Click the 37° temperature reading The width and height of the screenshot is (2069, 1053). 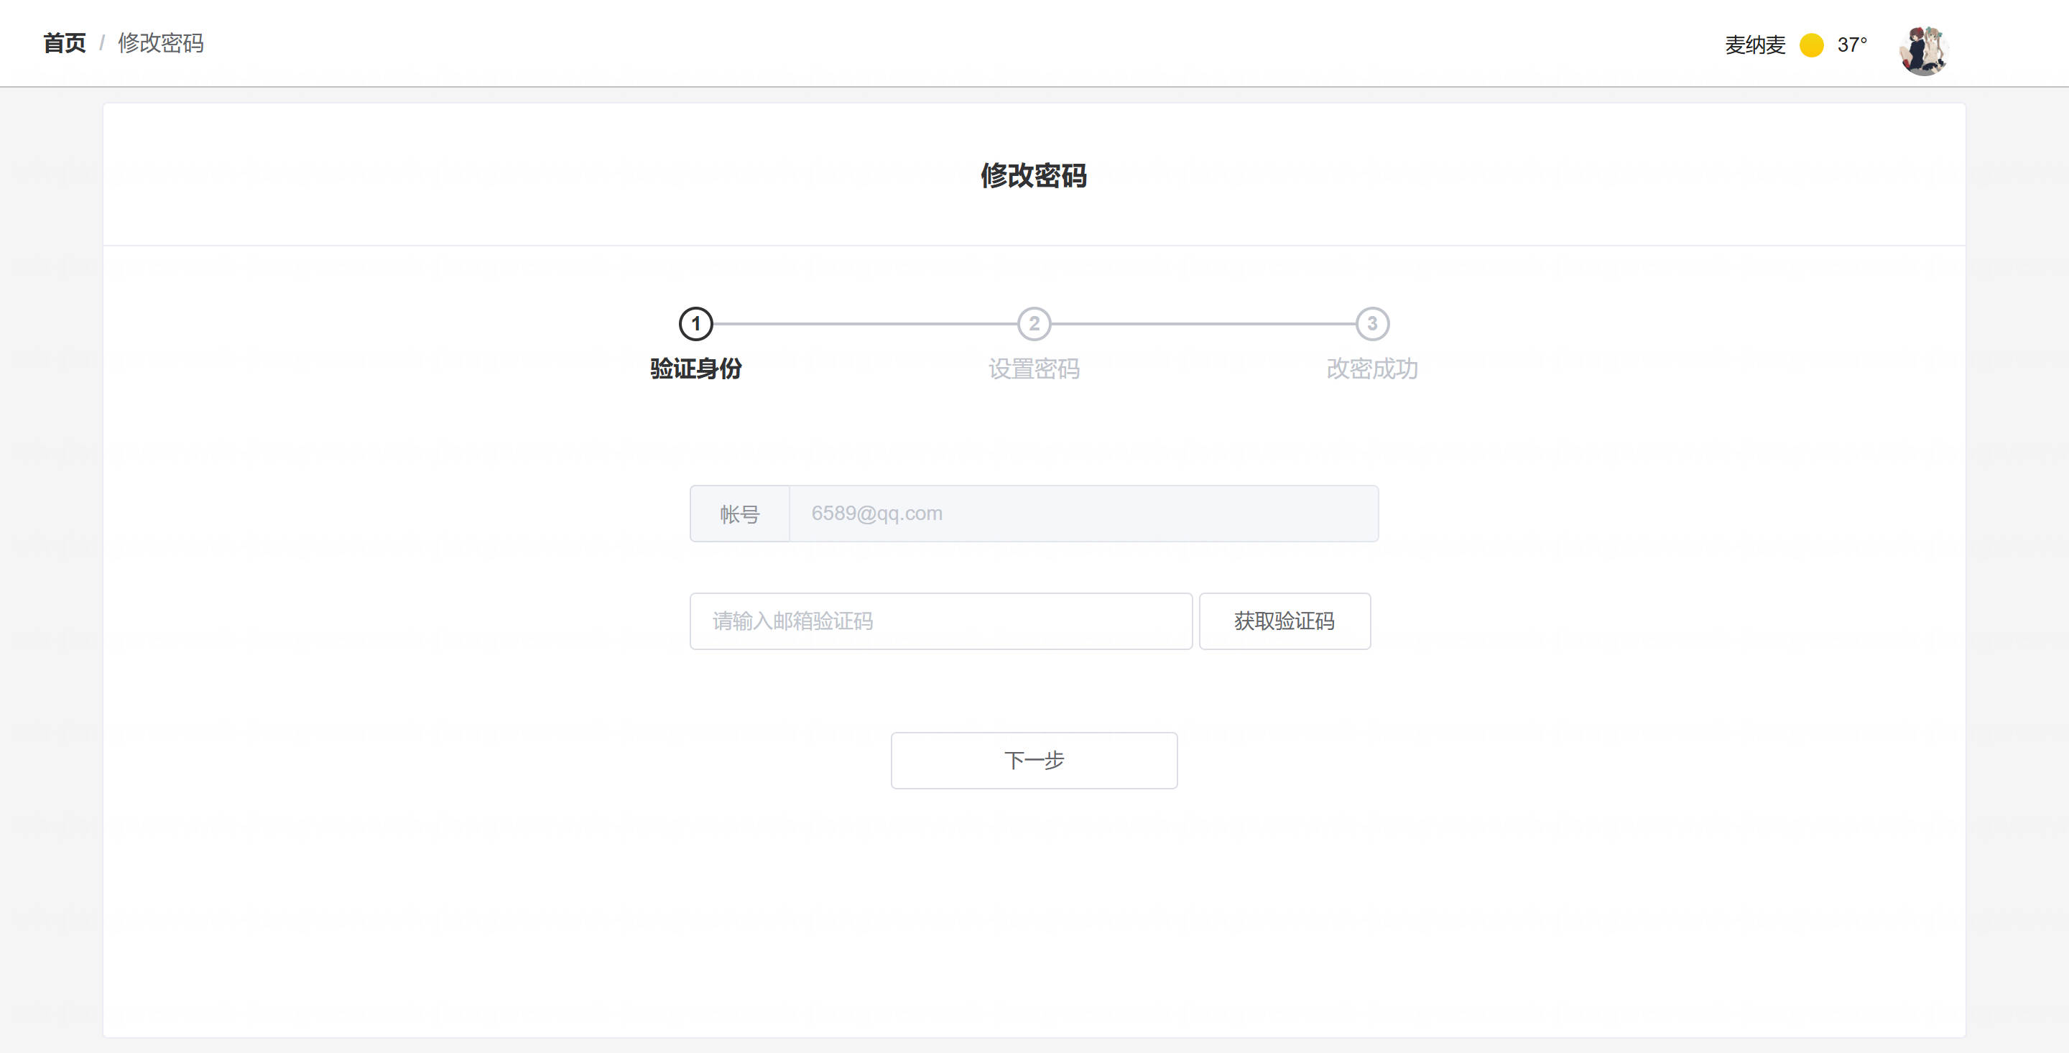[1851, 45]
